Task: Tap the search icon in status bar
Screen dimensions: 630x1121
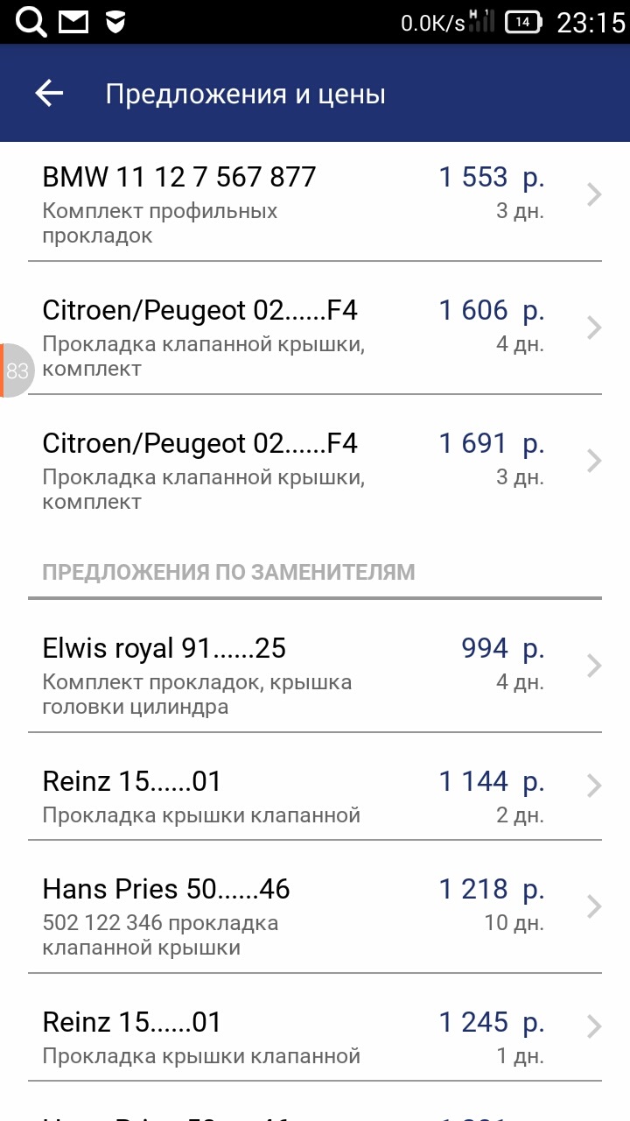Action: [x=31, y=22]
